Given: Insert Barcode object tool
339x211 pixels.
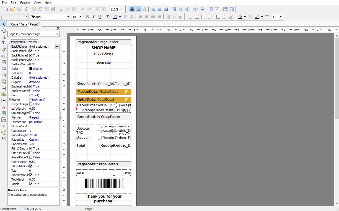Looking at the screenshot, I should point(4,138).
